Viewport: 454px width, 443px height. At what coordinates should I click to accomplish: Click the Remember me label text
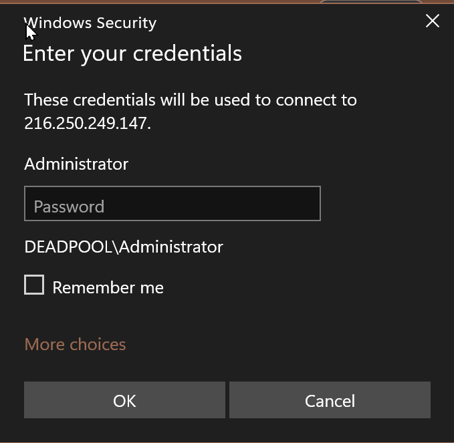point(108,287)
